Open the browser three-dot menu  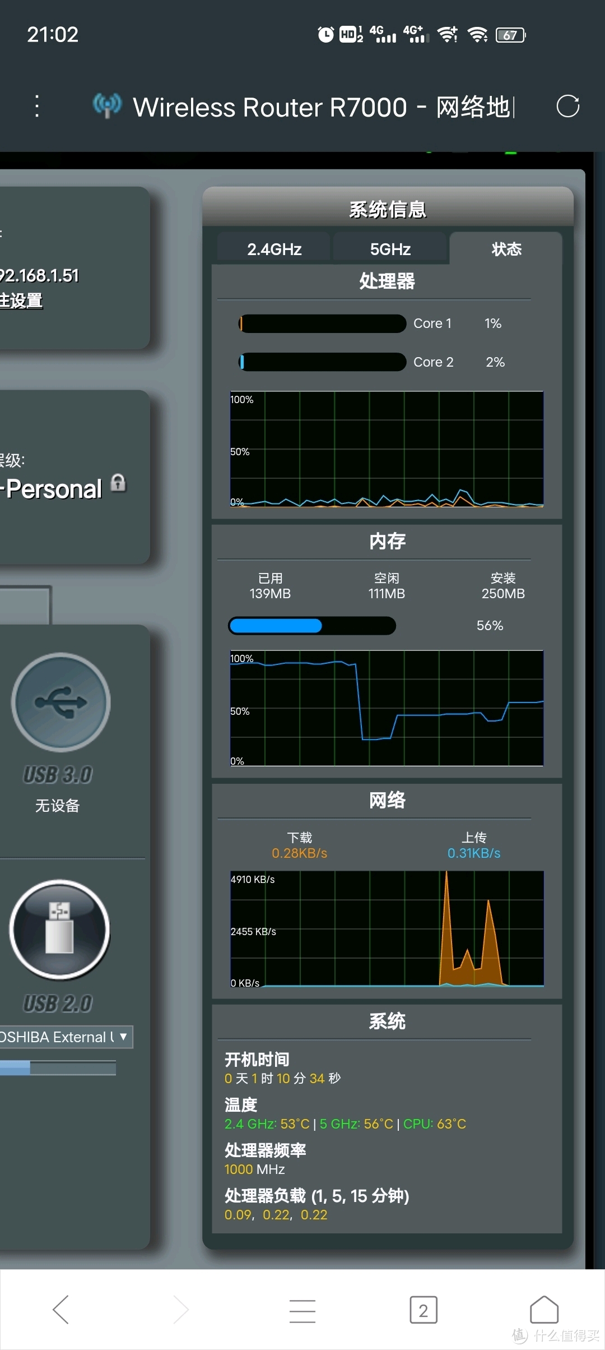click(x=37, y=106)
